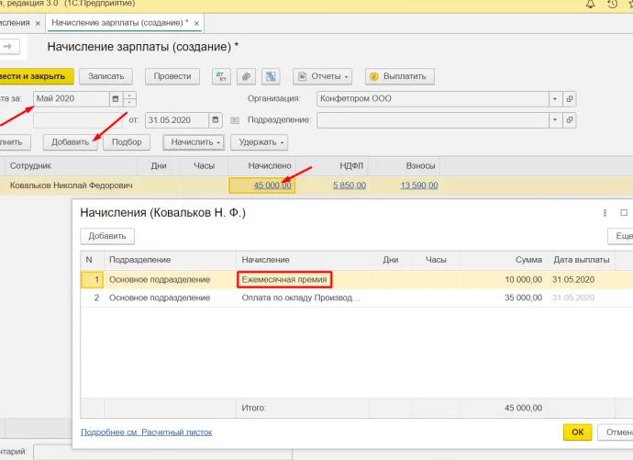This screenshot has width=633, height=460.
Task: Click the 10 000,00 sum cell
Action: point(523,279)
